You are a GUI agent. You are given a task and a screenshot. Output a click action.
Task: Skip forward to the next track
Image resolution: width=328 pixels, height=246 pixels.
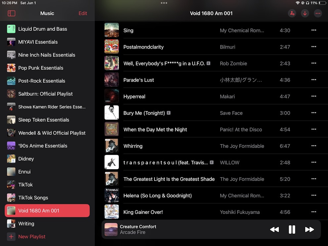point(309,229)
